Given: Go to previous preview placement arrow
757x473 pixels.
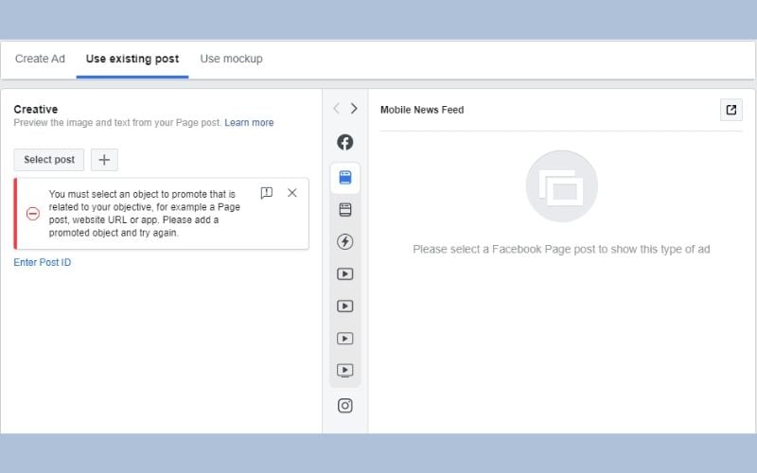Looking at the screenshot, I should tap(336, 109).
